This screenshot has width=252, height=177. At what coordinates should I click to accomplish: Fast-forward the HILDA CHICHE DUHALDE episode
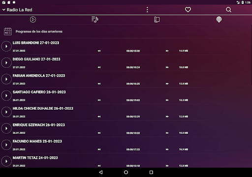coord(167,117)
